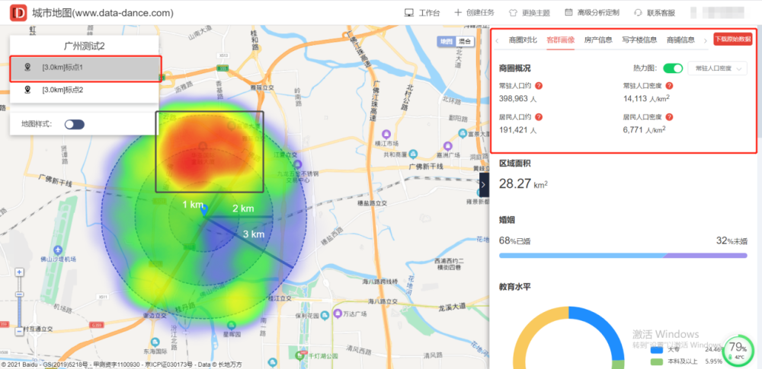
Task: Click the 79% green circular widget
Action: 738,351
